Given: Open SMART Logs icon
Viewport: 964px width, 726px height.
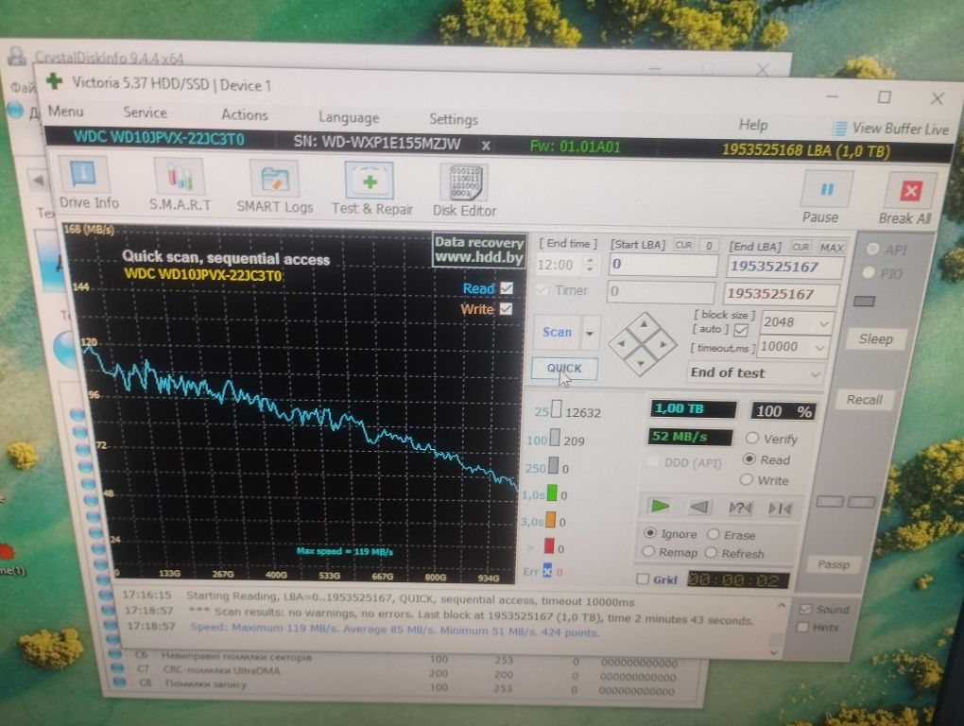Looking at the screenshot, I should tap(274, 187).
